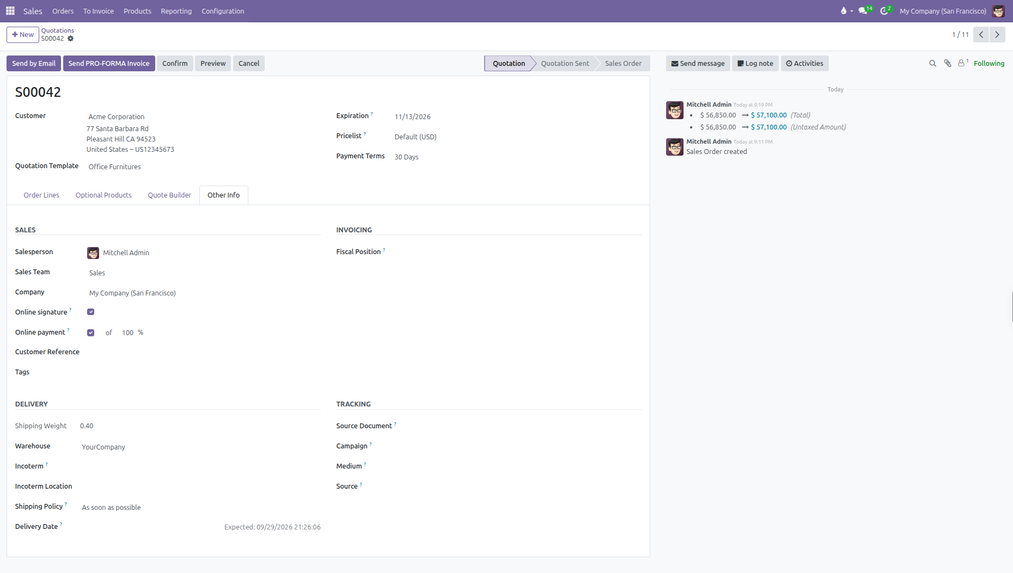Click the Send by Email button
The image size is (1013, 573).
(x=34, y=64)
